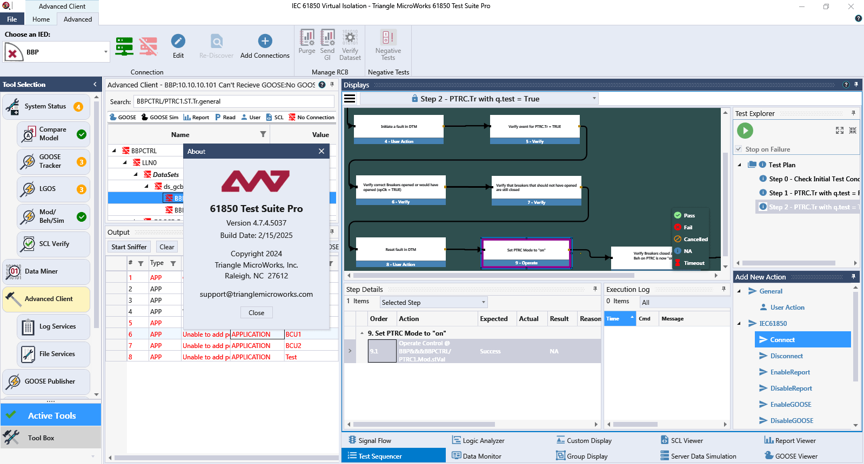The width and height of the screenshot is (864, 464).
Task: Click the help question mark in Displays header
Action: pos(846,85)
